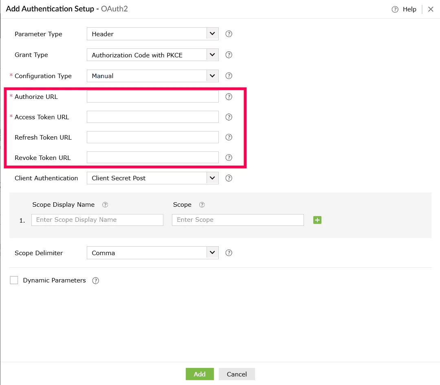
Task: Click the Help question mark icon in header
Action: pos(395,9)
